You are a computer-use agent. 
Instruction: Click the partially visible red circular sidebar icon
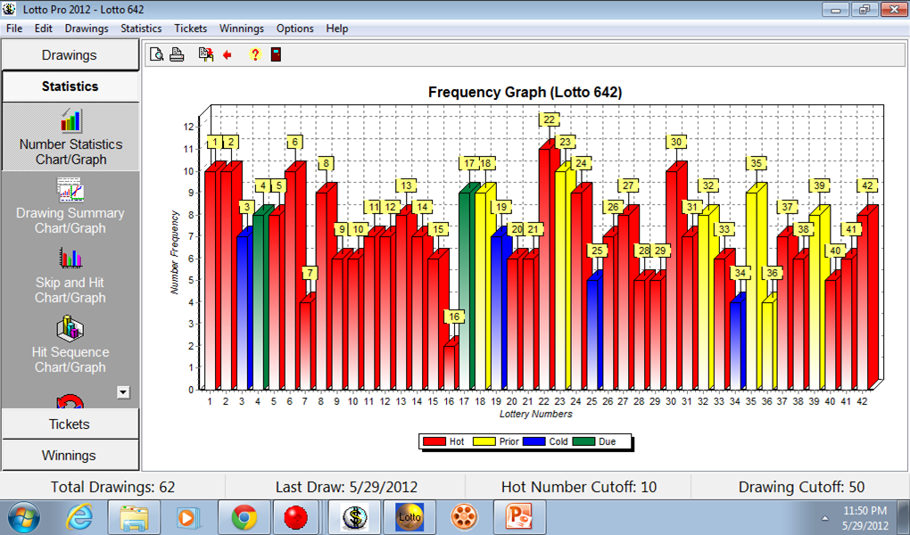[x=70, y=401]
